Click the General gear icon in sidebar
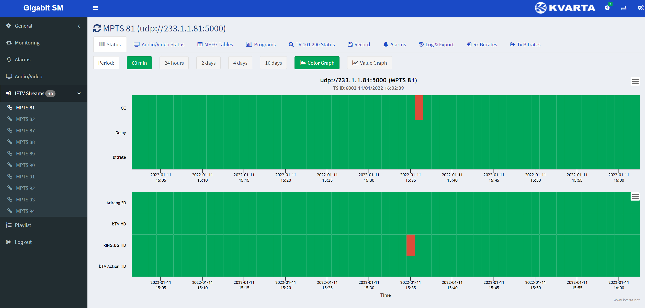 tap(8, 26)
